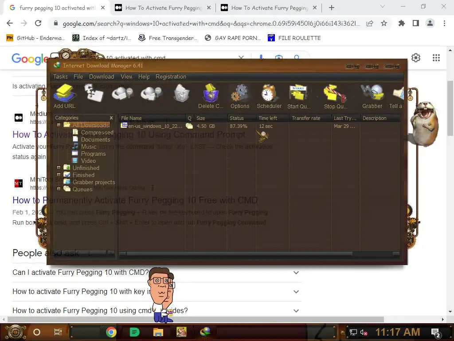454x341 pixels.
Task: Switch to the second Chrome tab
Action: click(x=163, y=8)
